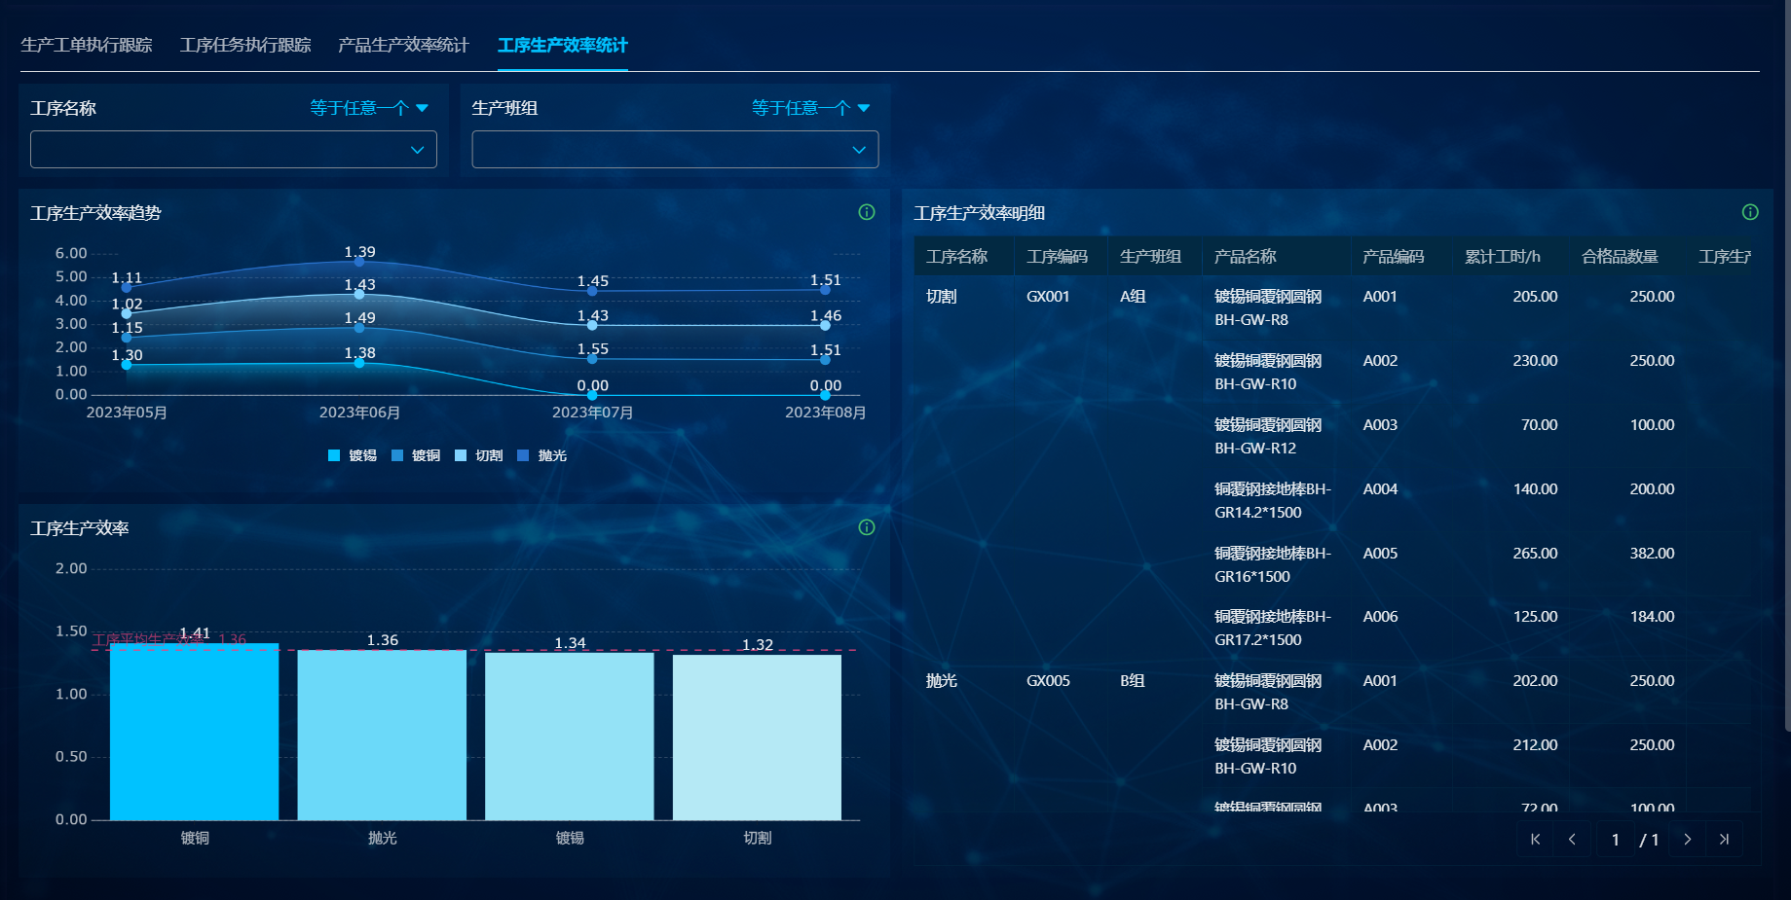
Task: Jump to the last table page
Action: (x=1724, y=839)
